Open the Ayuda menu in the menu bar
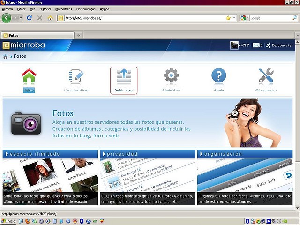 coord(105,9)
